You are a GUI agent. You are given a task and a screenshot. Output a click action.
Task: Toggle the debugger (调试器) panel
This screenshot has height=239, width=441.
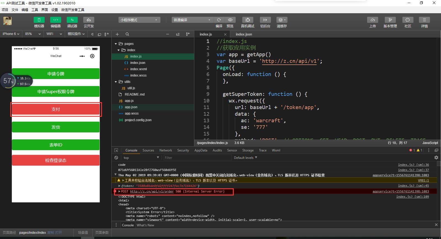click(72, 20)
